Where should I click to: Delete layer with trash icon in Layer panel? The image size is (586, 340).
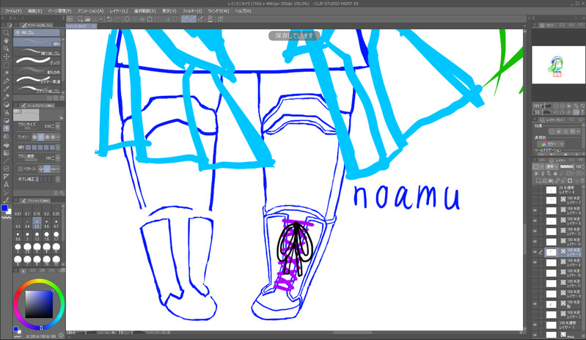(x=582, y=181)
